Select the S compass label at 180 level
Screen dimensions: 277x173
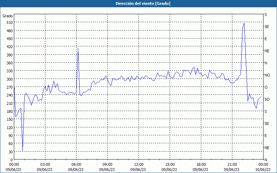point(266,111)
